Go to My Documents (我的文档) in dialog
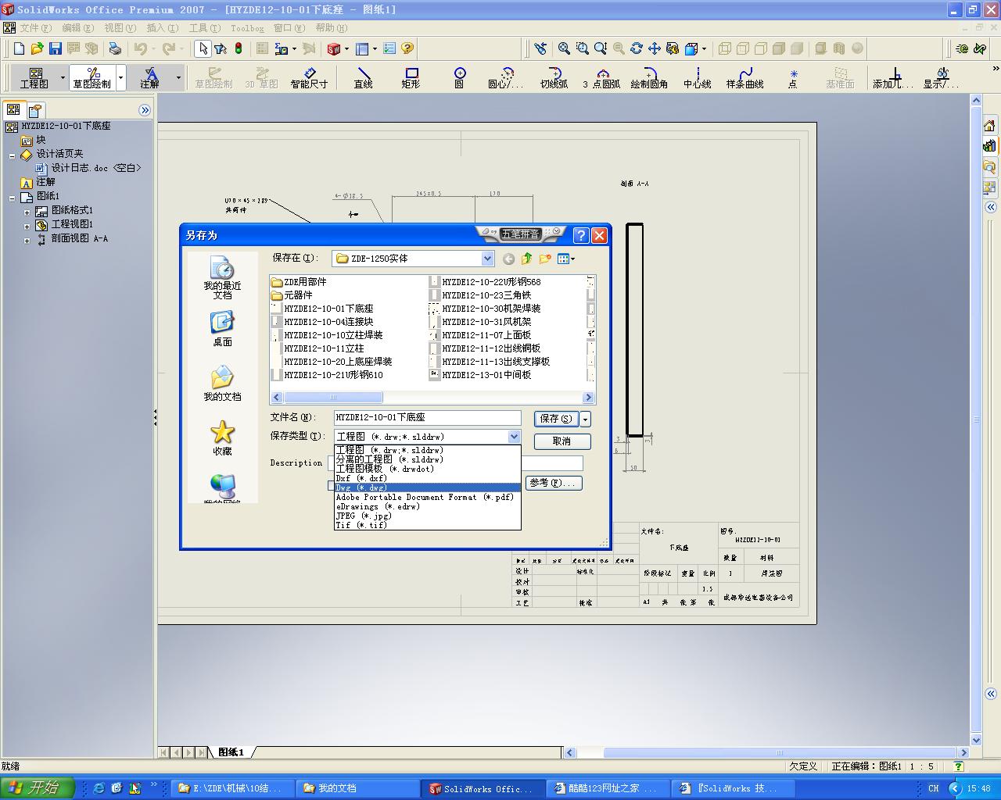The width and height of the screenshot is (1001, 800). (x=222, y=384)
